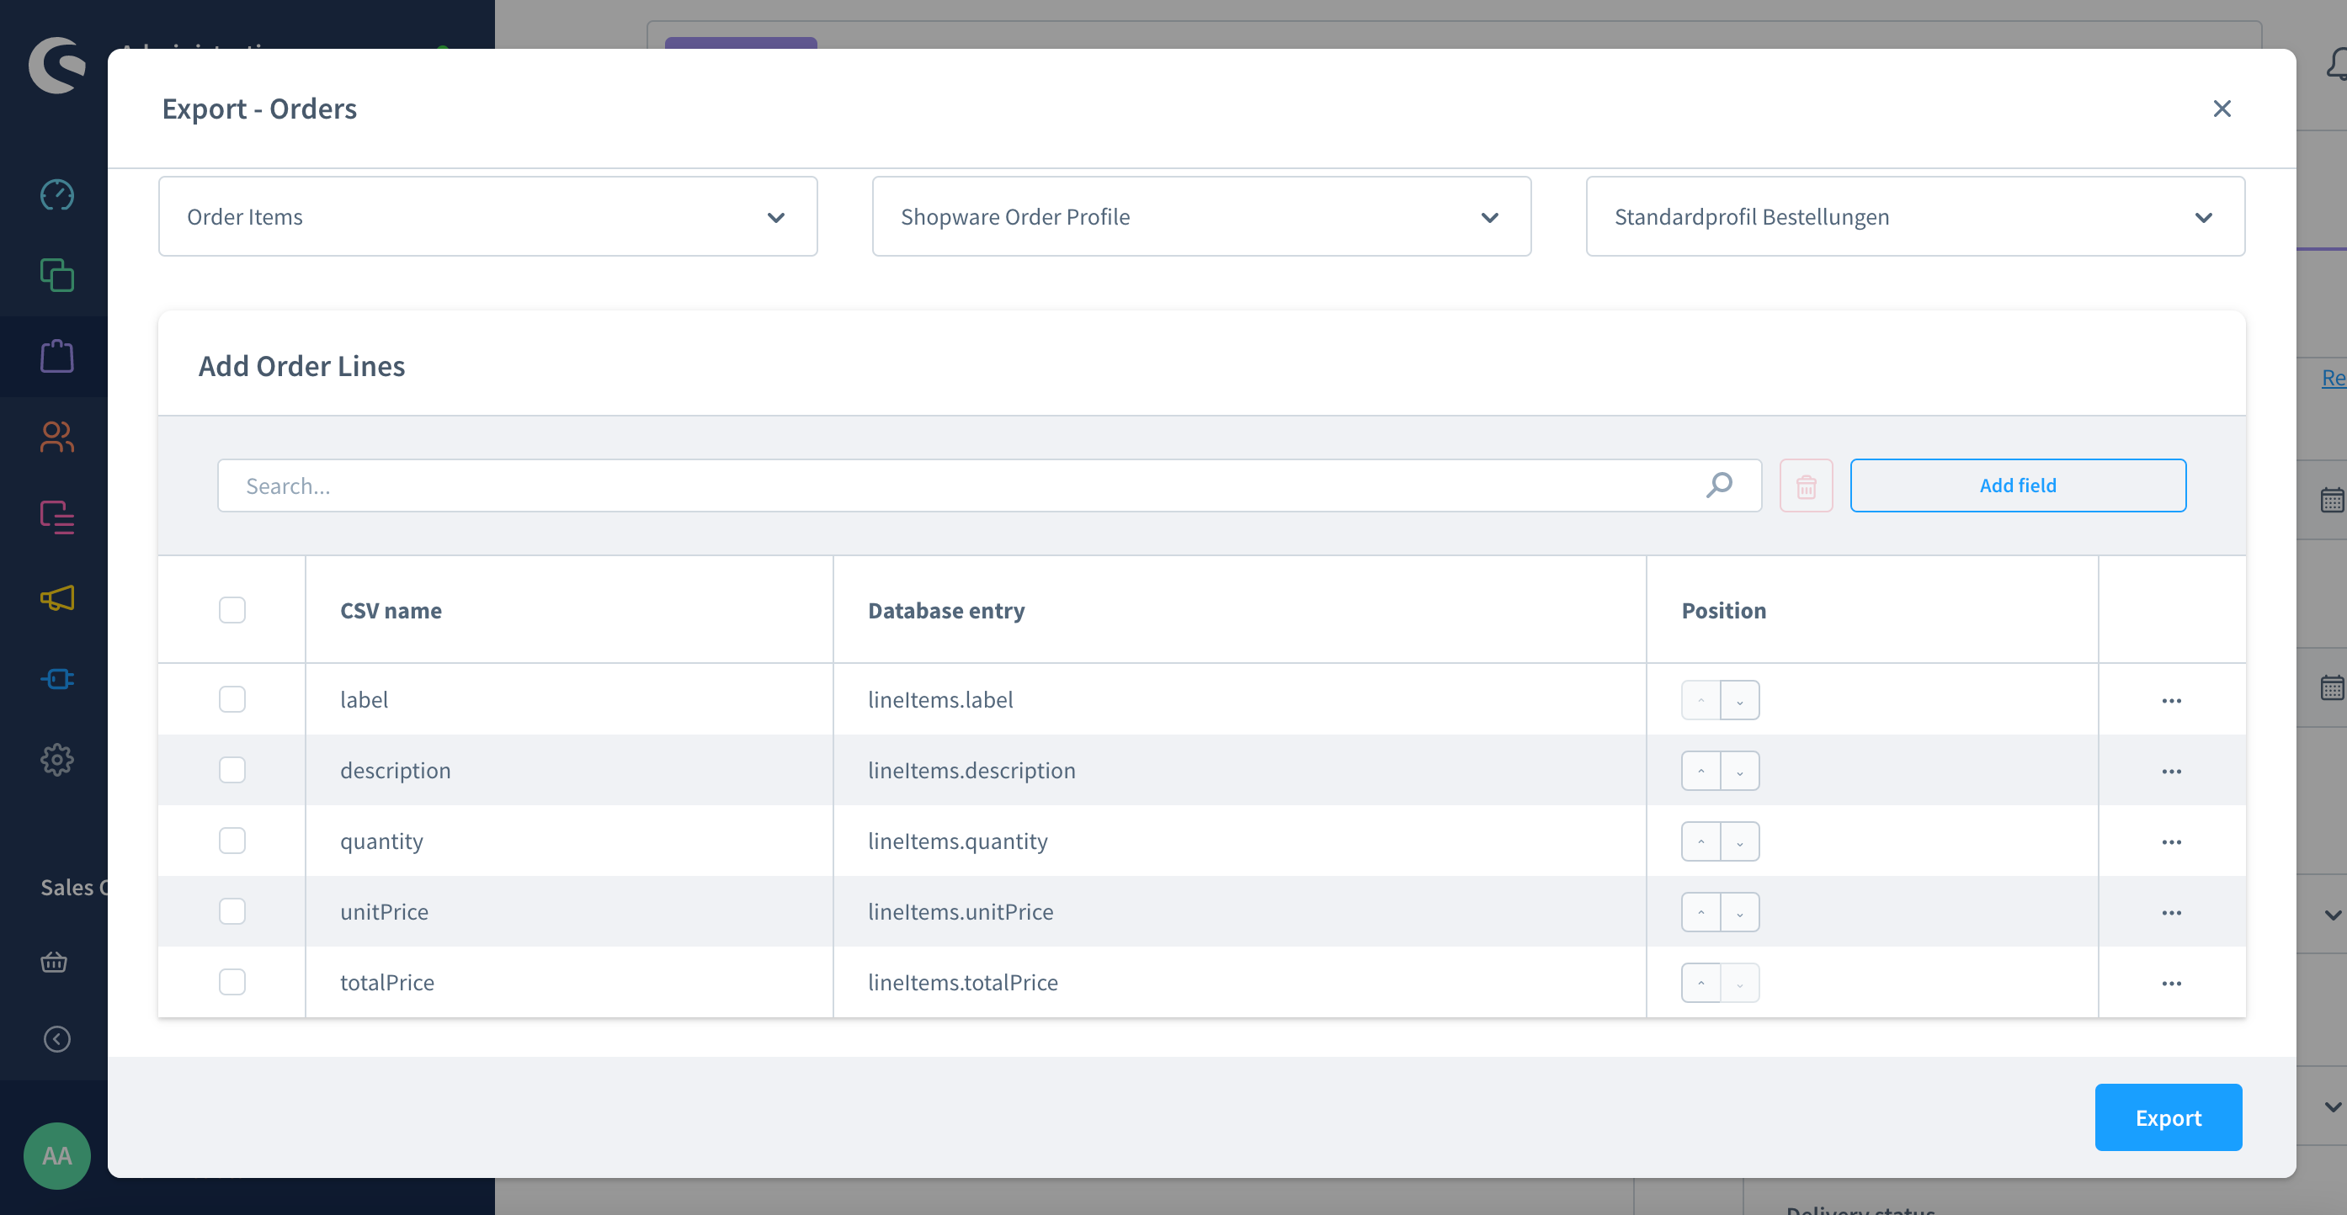Screen dimensions: 2347x1215
Task: Select the lineItems.totalPrice cell
Action: tap(1239, 983)
